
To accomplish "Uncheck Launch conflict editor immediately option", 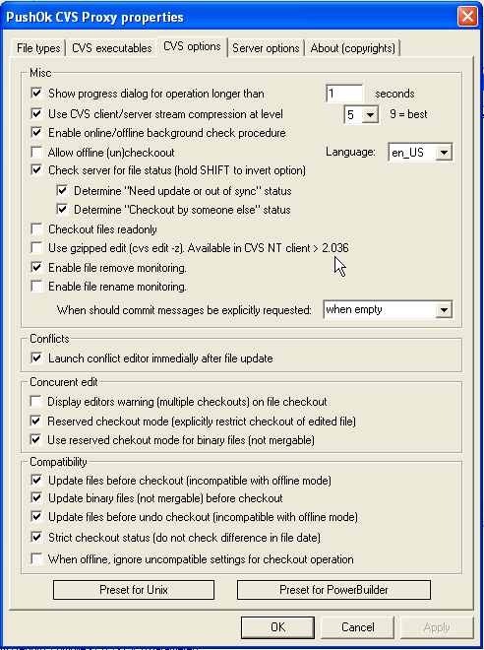I will pyautogui.click(x=36, y=357).
